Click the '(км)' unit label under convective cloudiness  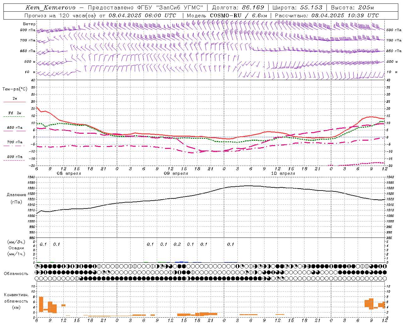(x=16, y=307)
